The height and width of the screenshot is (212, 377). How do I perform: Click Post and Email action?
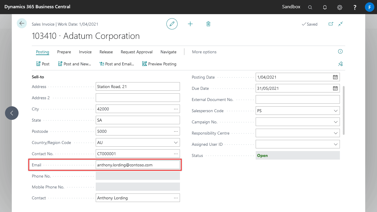117,64
